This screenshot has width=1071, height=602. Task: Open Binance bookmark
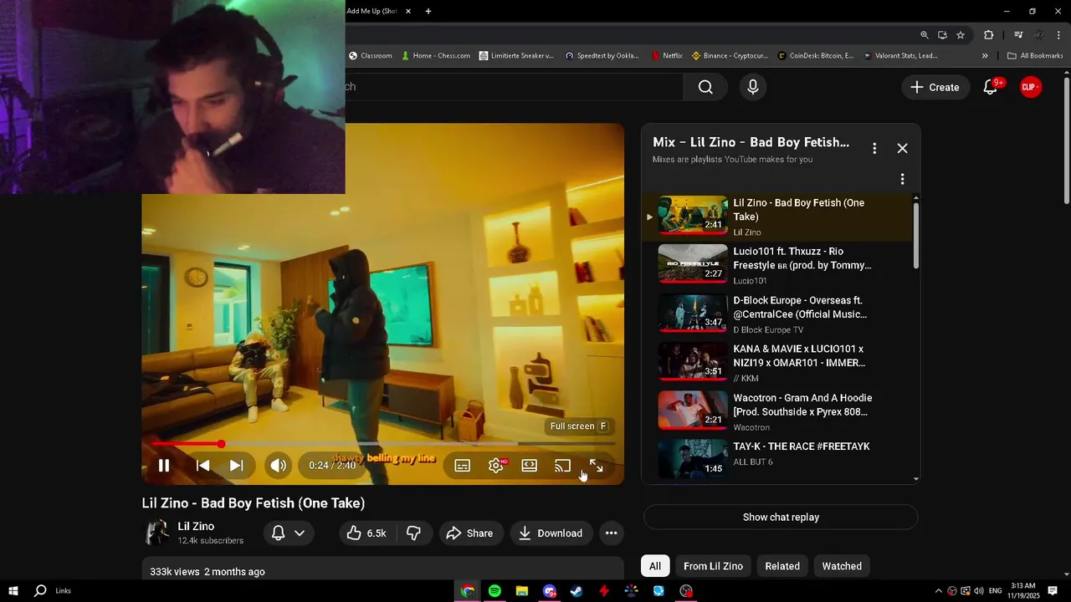730,56
